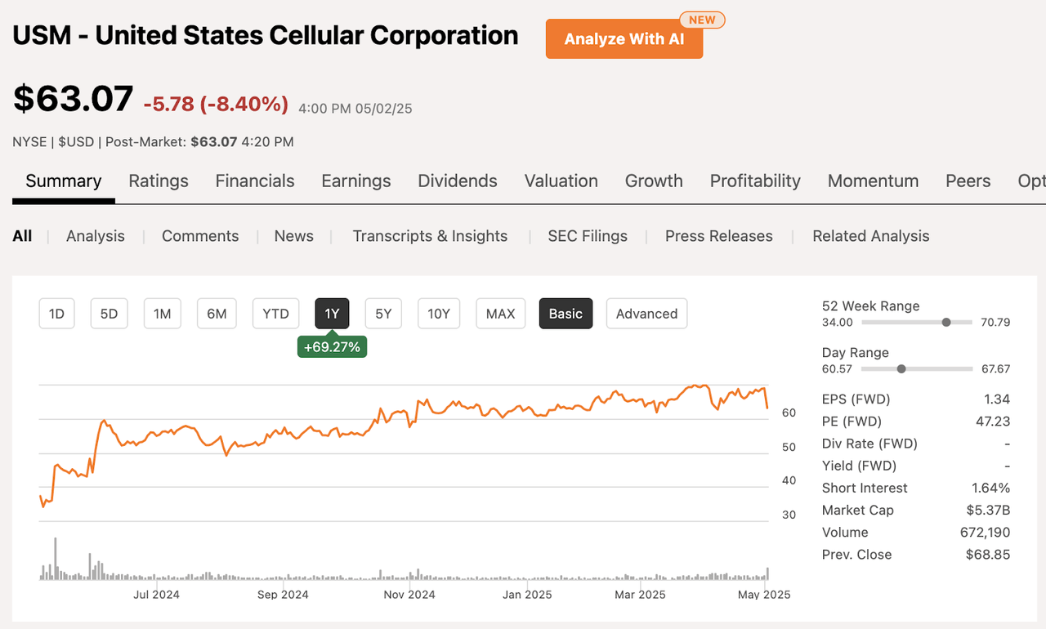Screen dimensions: 1046x629
Task: Select the 5D chart range
Action: tap(109, 313)
